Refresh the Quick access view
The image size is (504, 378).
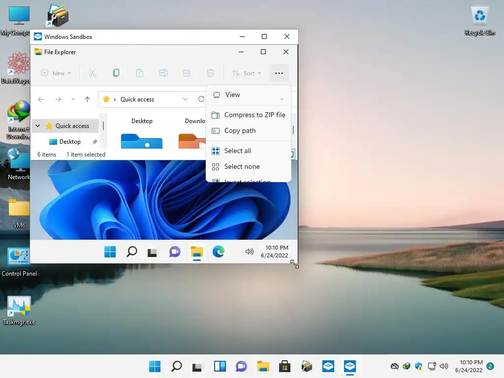pos(201,99)
